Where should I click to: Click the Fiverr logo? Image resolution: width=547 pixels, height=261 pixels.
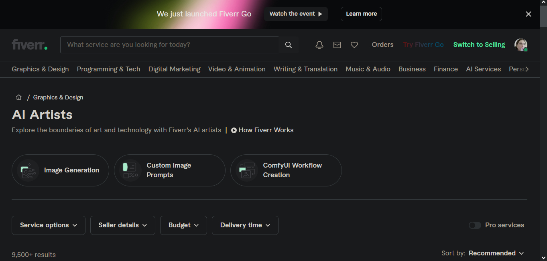(x=29, y=45)
